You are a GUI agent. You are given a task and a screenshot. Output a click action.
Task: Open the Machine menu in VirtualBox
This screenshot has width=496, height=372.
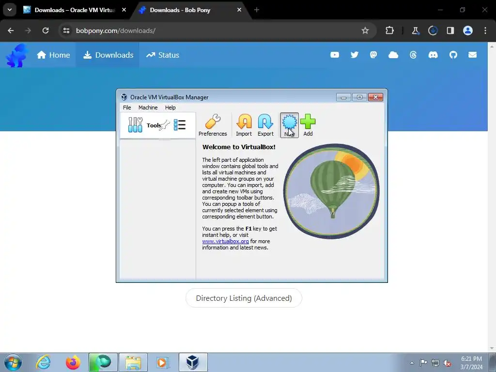(x=148, y=108)
